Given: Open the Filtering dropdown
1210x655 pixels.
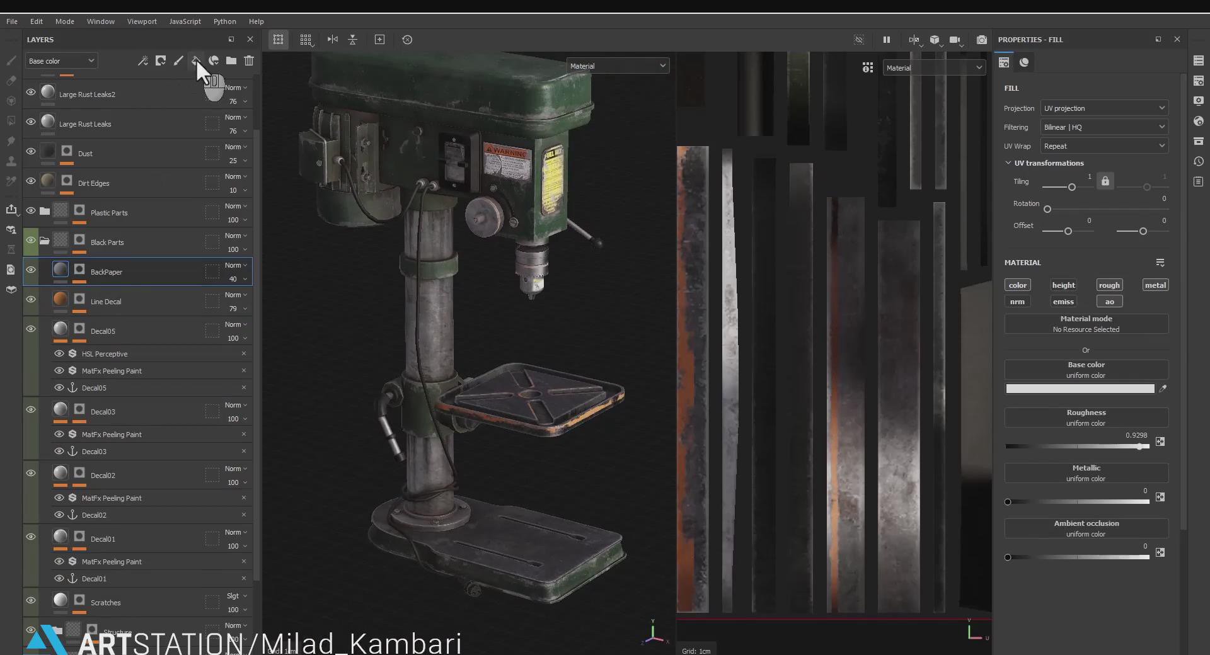Looking at the screenshot, I should click(x=1104, y=127).
